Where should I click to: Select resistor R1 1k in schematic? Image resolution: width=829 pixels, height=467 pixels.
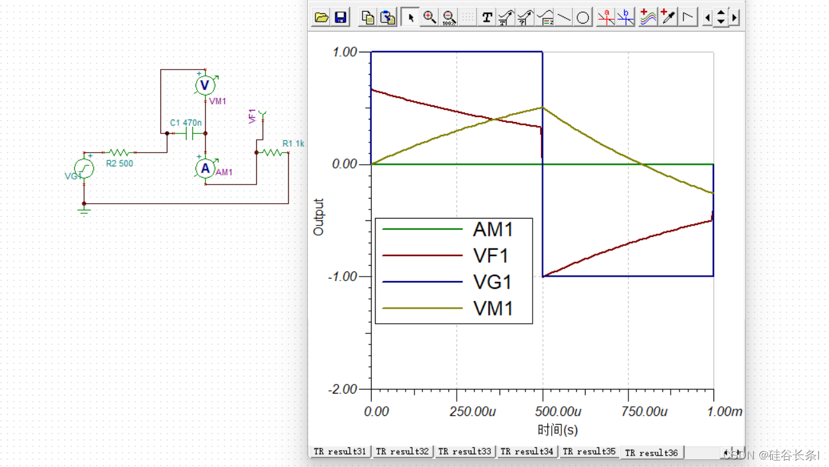point(273,153)
